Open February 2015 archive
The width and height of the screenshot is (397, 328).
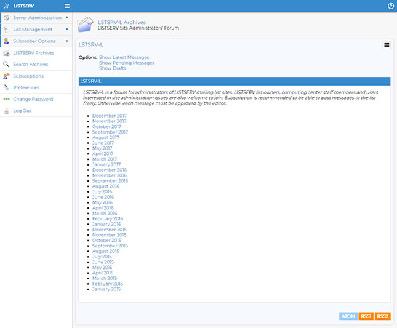pos(108,284)
